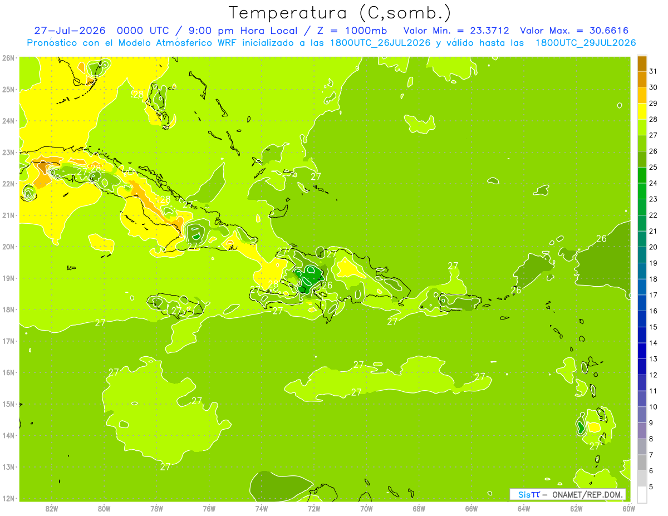Screen dimensions: 668x516
Task: Click the color scale value 29
Action: 654,103
